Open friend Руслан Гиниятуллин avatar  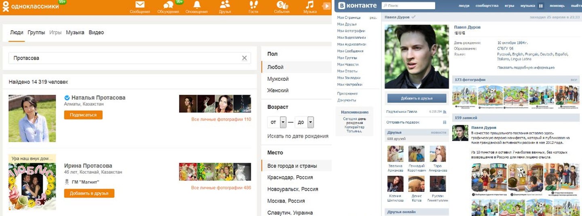pos(438,184)
